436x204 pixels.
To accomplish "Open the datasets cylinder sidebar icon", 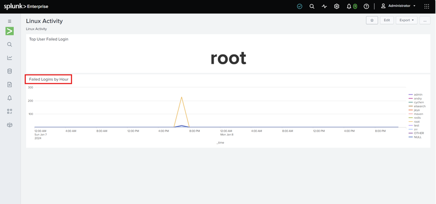I will coord(9,71).
